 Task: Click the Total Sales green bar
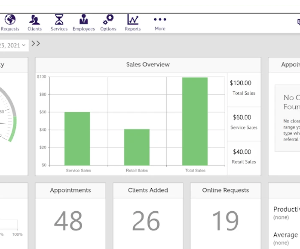click(195, 121)
